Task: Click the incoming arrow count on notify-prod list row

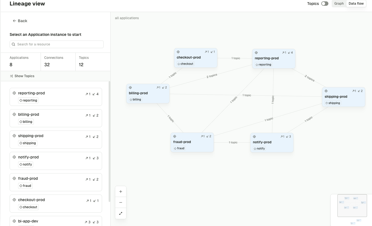Action: pyautogui.click(x=95, y=158)
